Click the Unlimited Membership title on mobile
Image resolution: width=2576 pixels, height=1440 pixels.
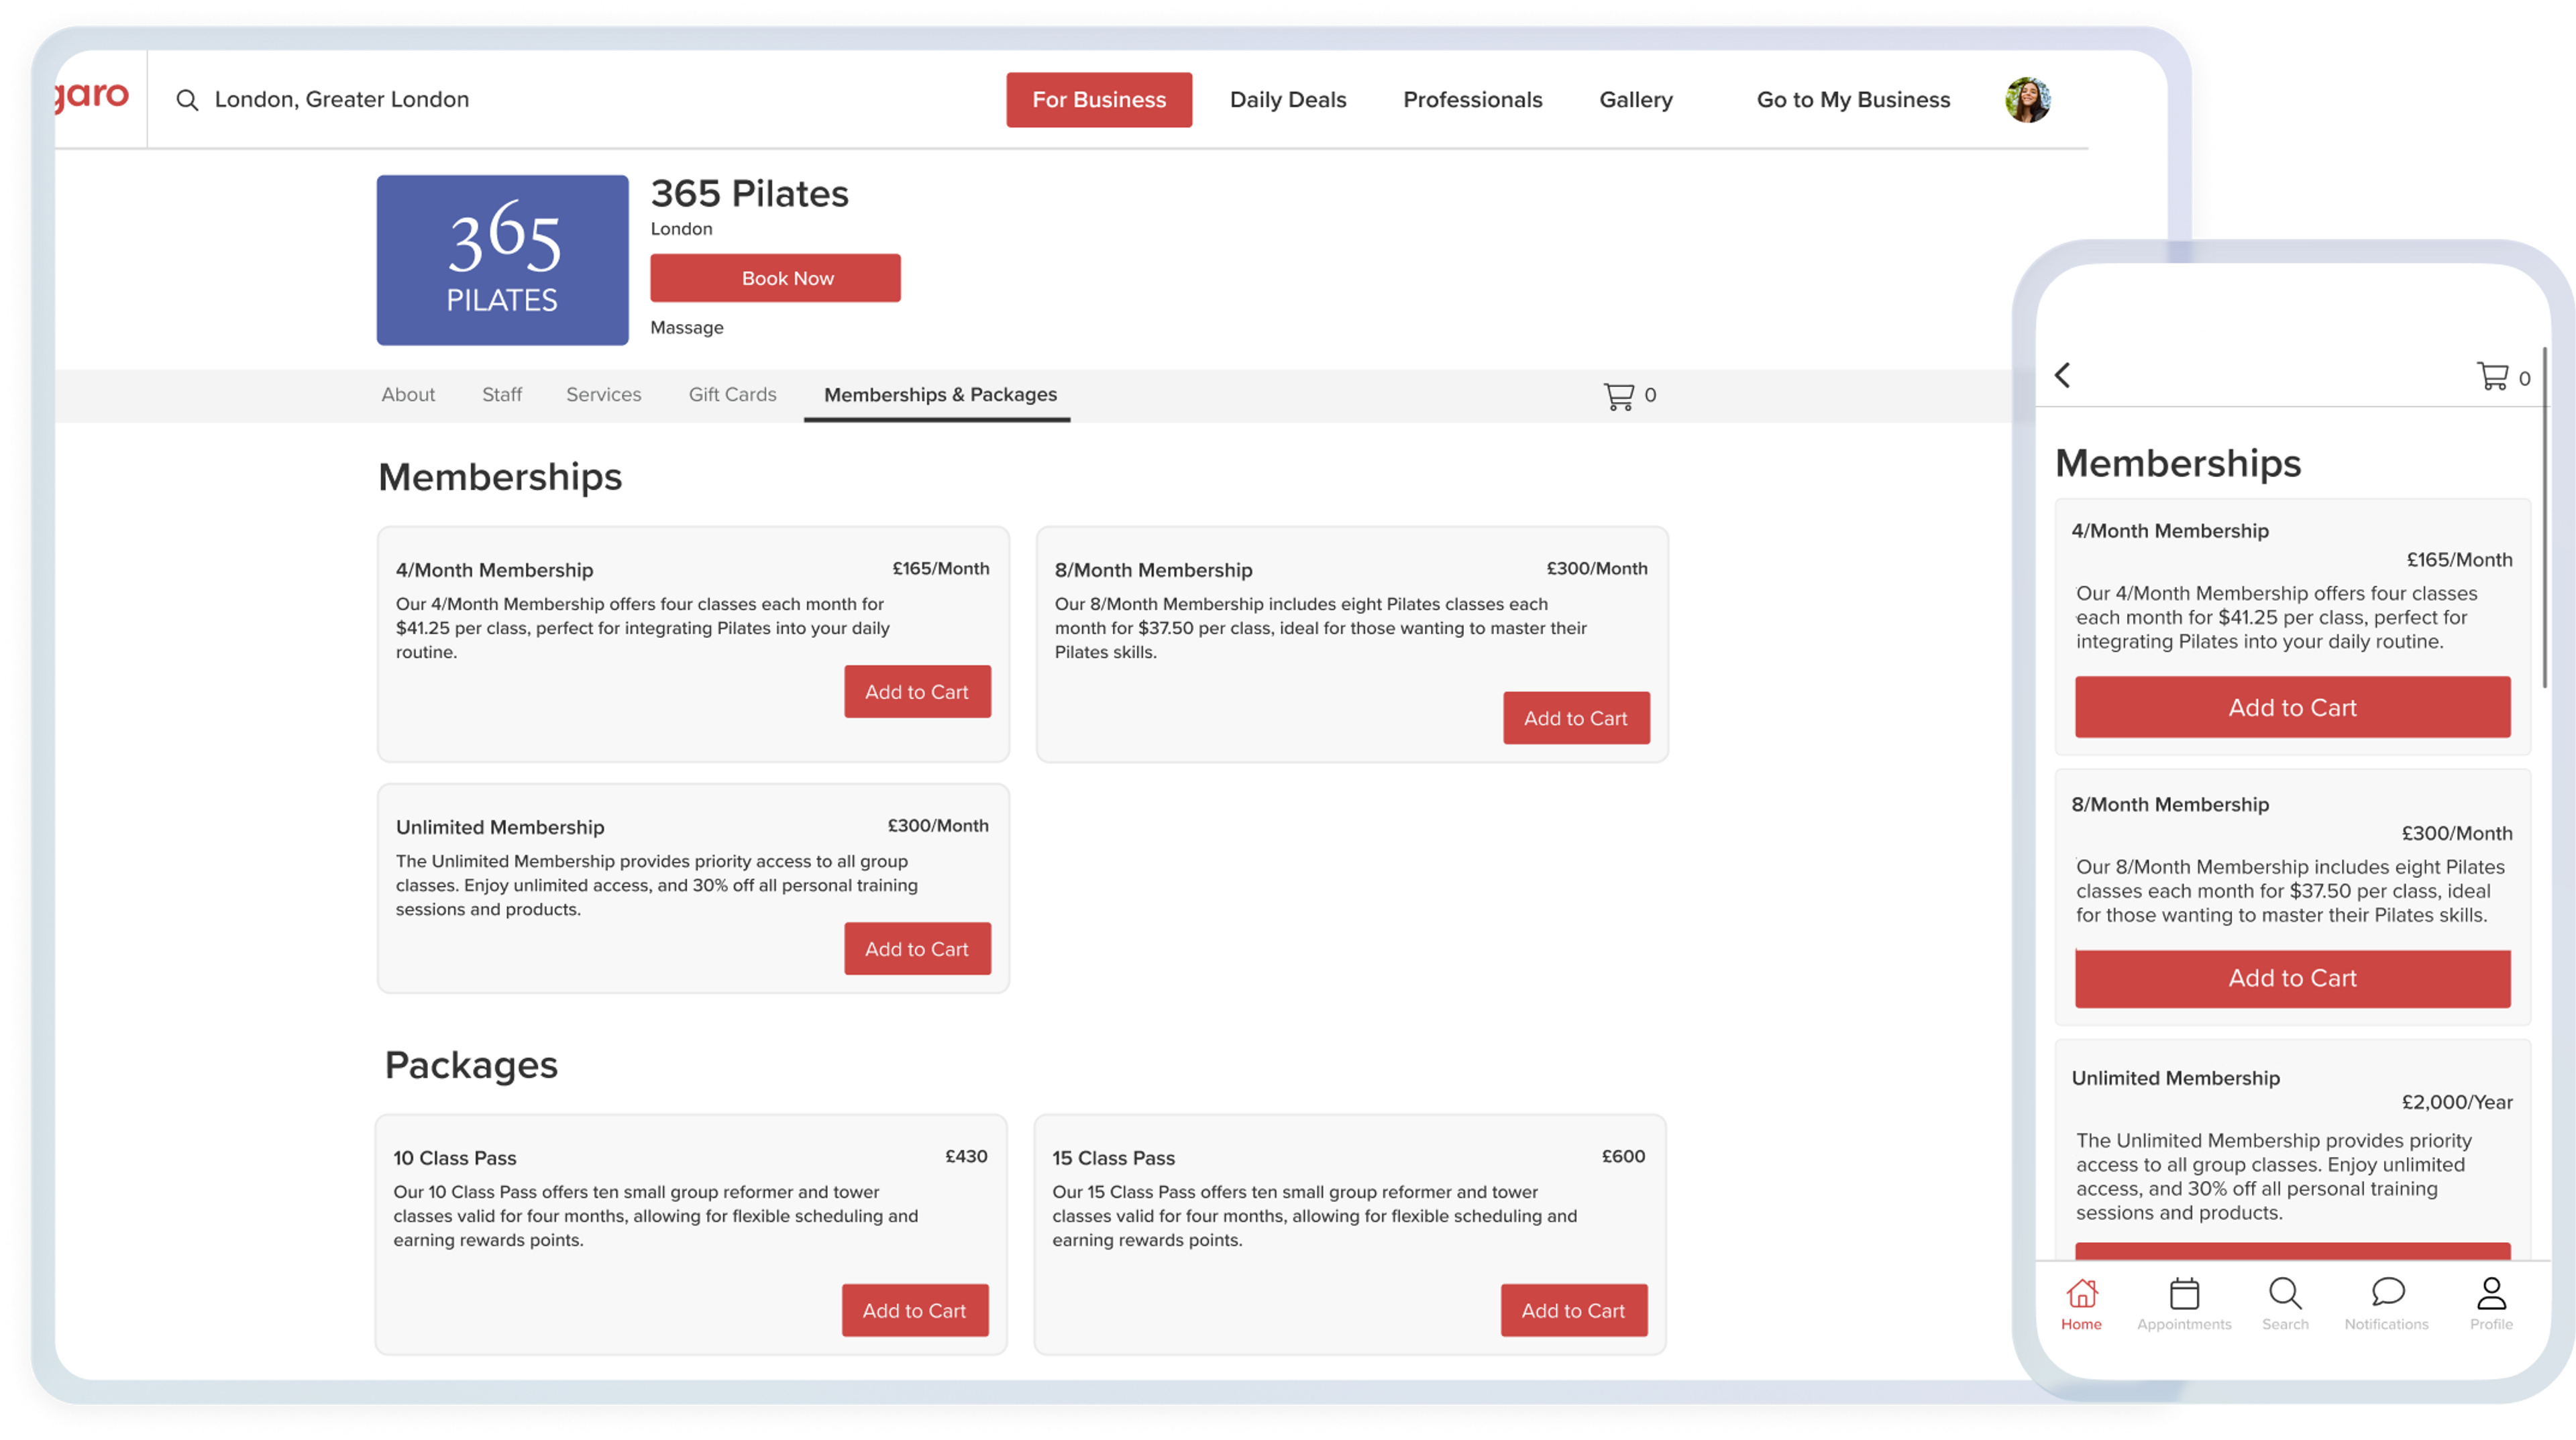point(2175,1078)
